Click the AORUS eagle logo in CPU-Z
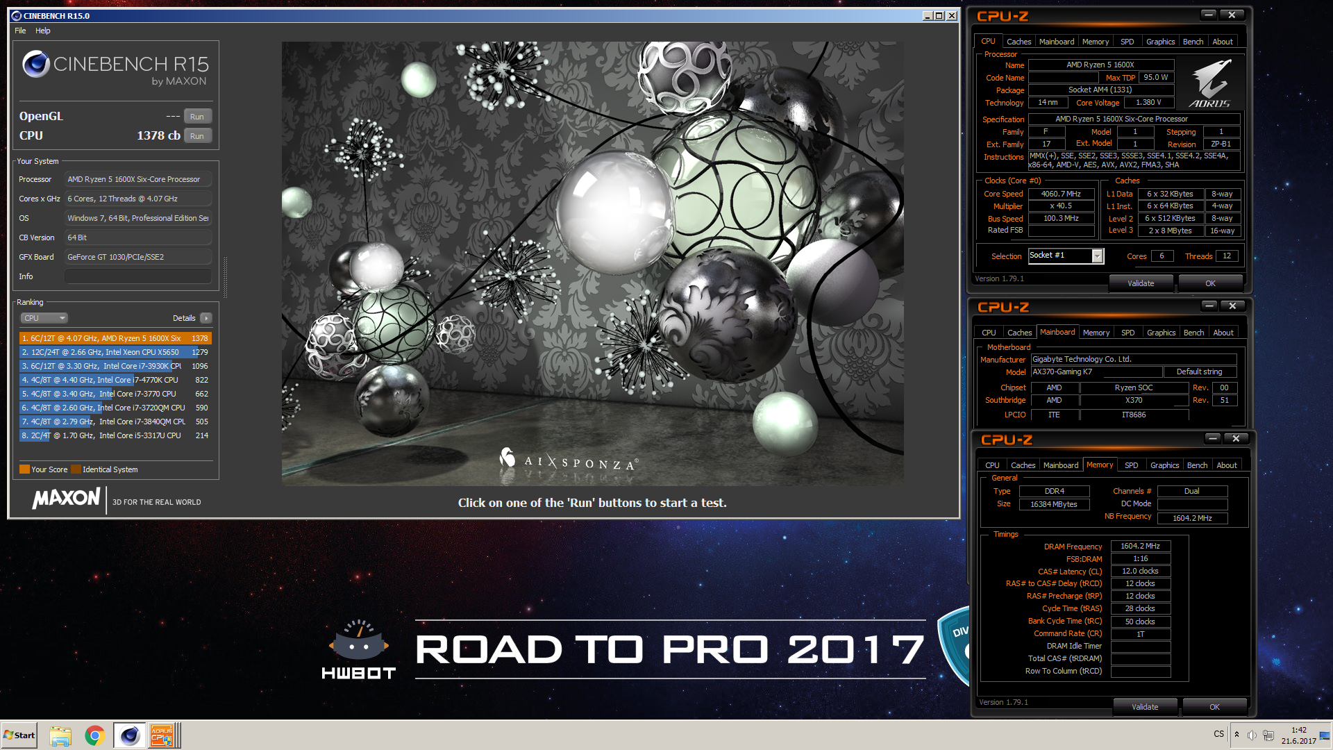 point(1210,83)
